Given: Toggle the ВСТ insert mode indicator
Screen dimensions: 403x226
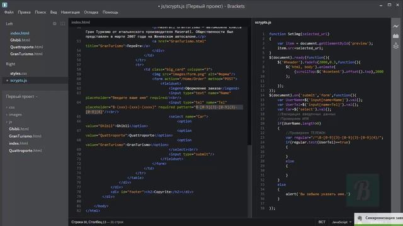Looking at the screenshot, I should tap(322, 222).
